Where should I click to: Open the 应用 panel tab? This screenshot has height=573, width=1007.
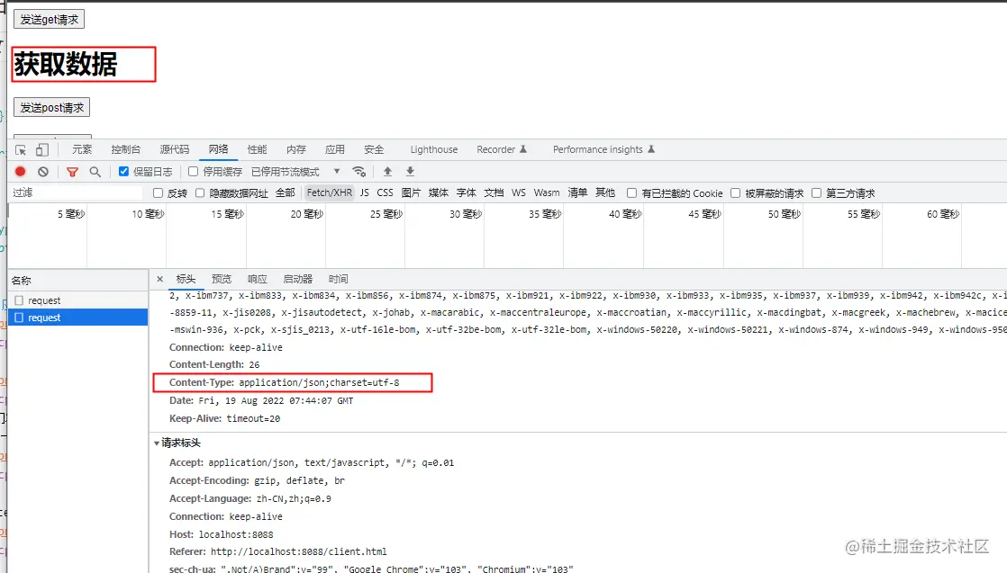tap(334, 149)
